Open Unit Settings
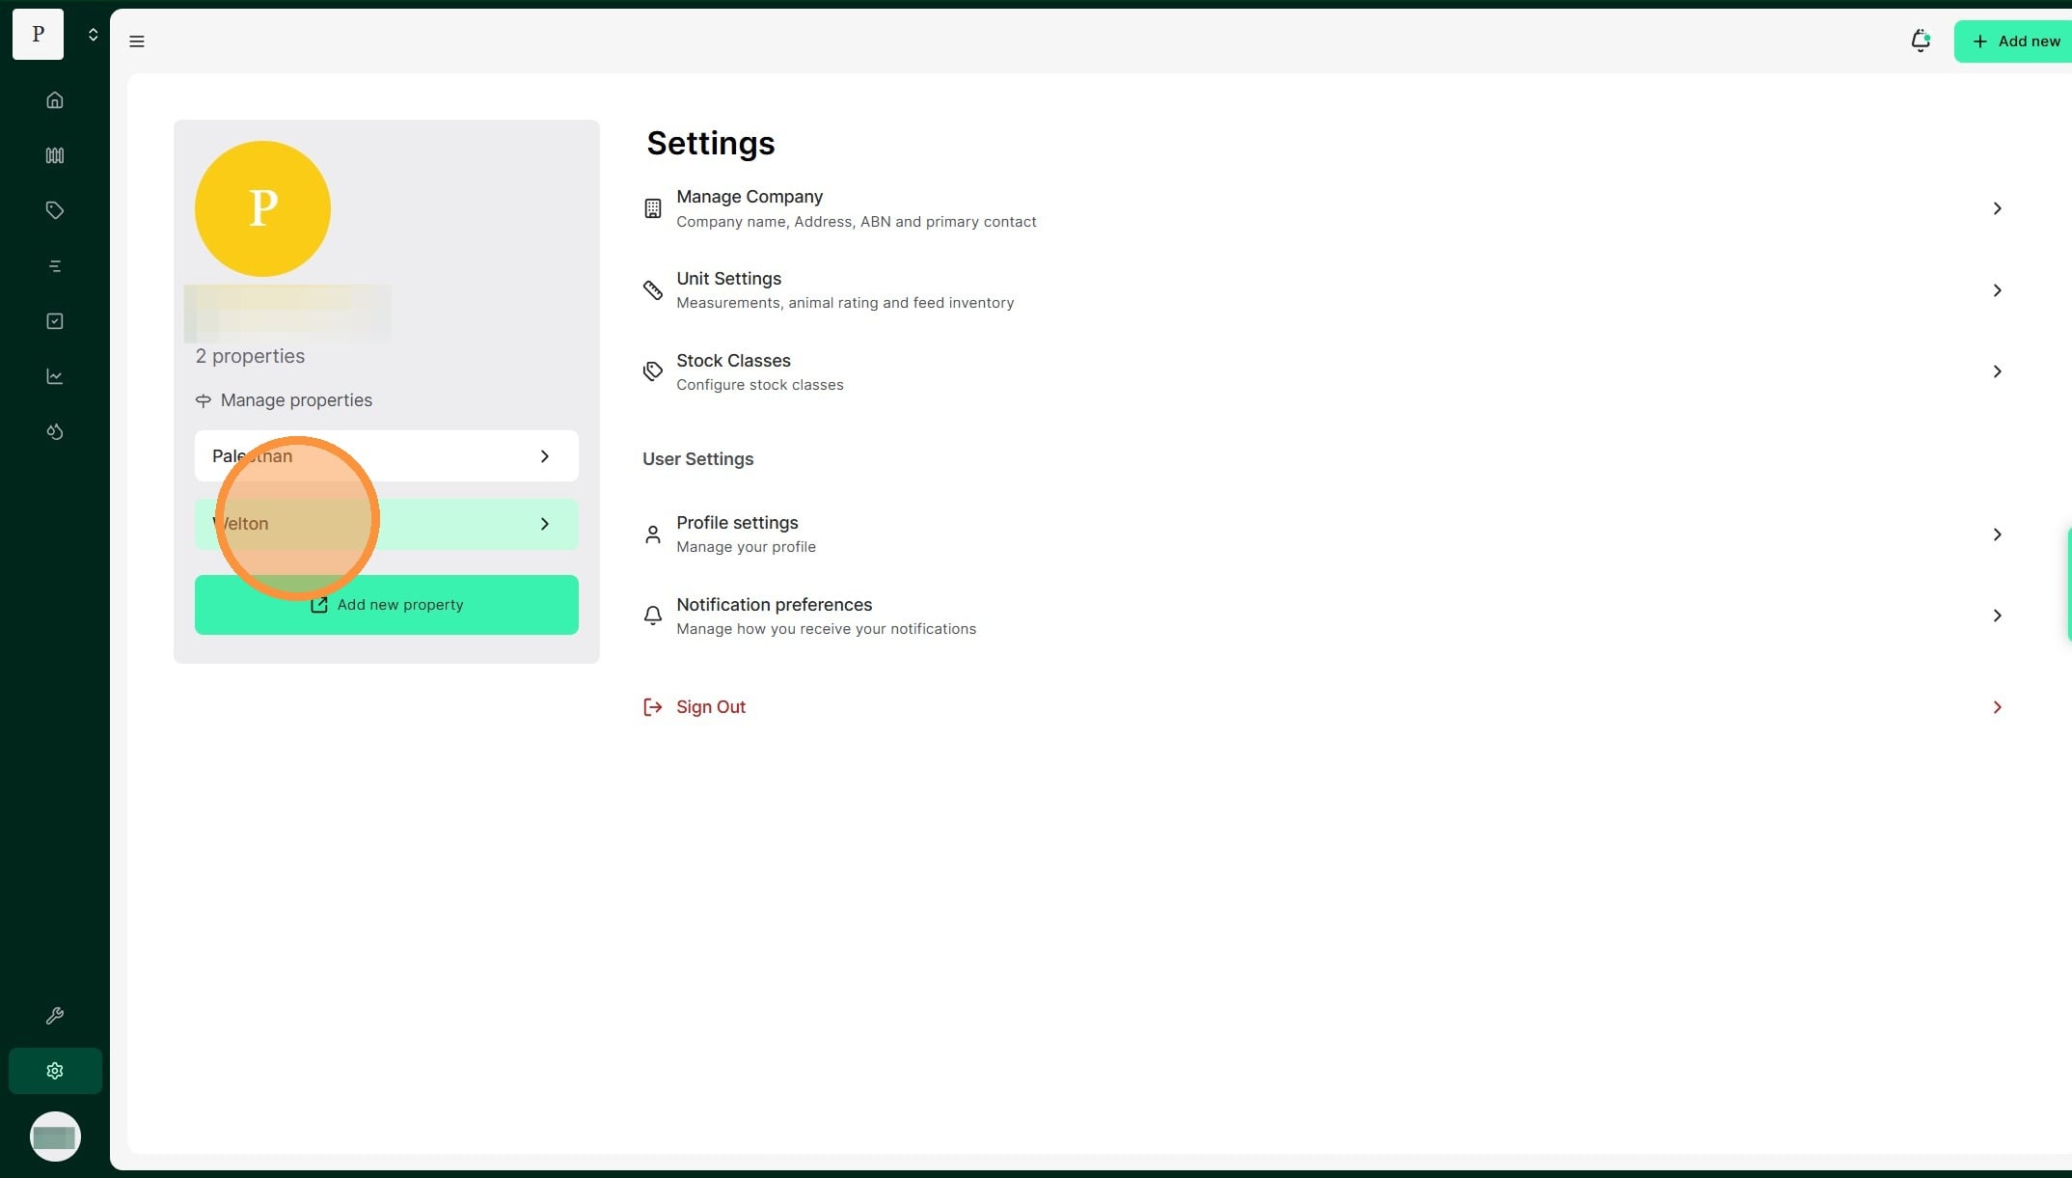 729,289
